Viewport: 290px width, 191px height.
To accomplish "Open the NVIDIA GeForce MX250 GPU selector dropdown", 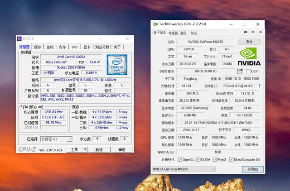I will point(184,169).
